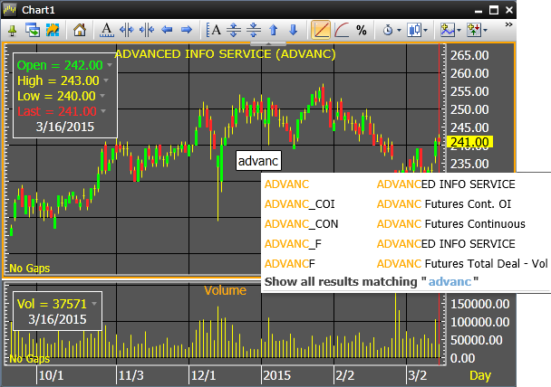This screenshot has width=551, height=387.
Task: Click the 'advanc' symbol input box
Action: click(258, 161)
